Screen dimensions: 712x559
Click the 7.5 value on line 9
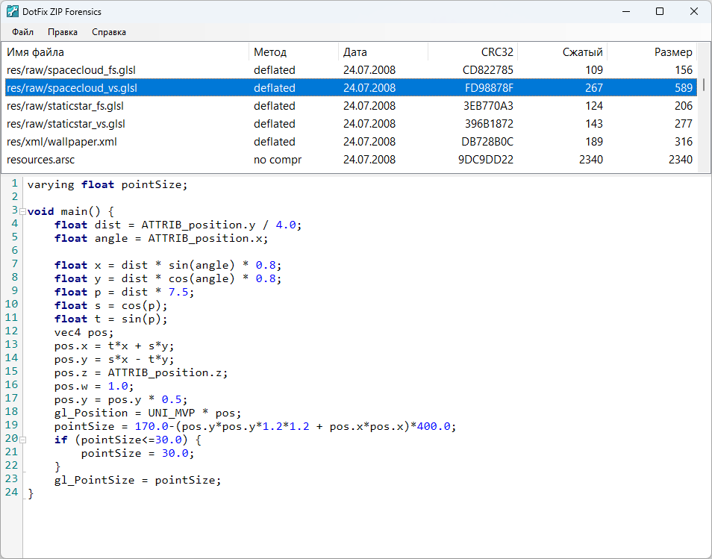pyautogui.click(x=178, y=292)
